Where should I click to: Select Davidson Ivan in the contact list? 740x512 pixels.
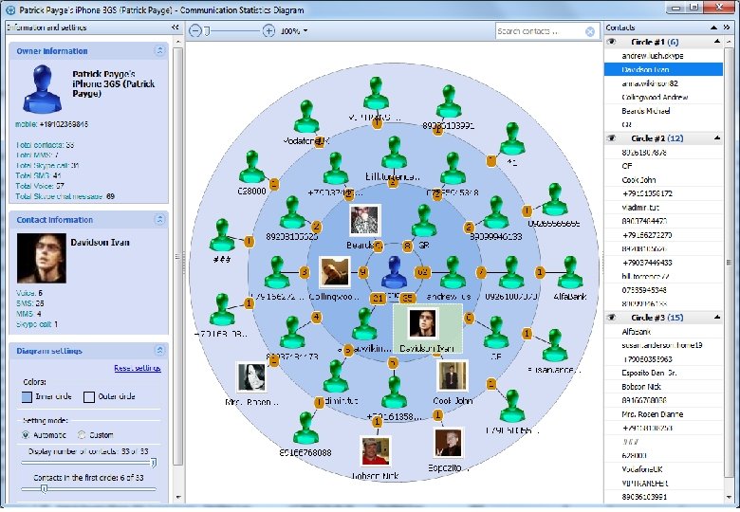point(663,69)
